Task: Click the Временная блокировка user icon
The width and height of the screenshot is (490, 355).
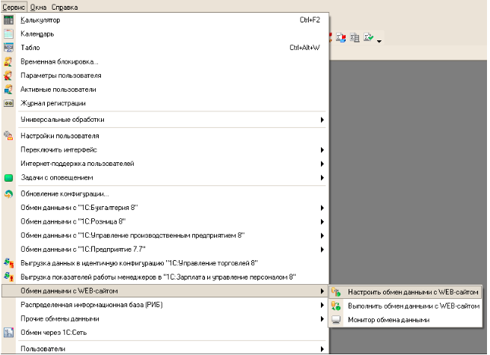Action: 8,61
